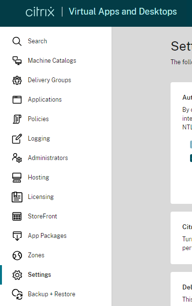Click the Logging pencil icon

pyautogui.click(x=17, y=139)
